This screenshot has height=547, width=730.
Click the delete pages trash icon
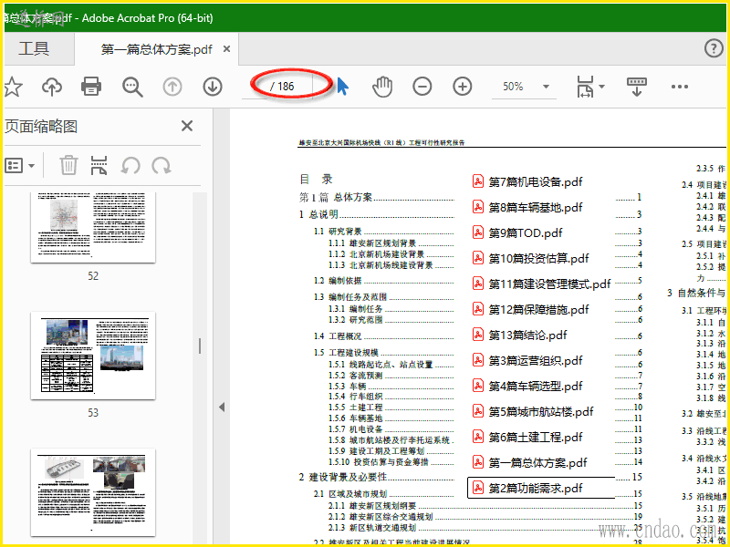[x=68, y=165]
